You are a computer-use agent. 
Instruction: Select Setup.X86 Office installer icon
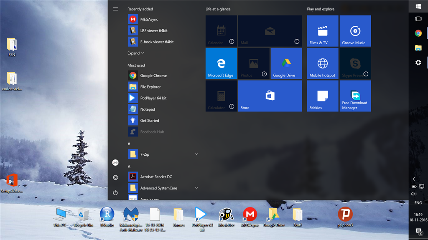tap(12, 183)
